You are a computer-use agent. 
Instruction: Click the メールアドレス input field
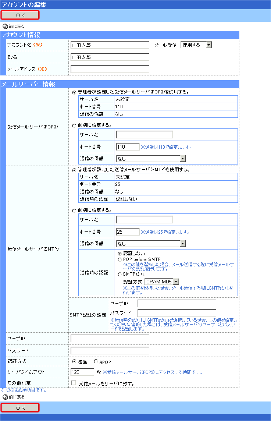pos(110,69)
